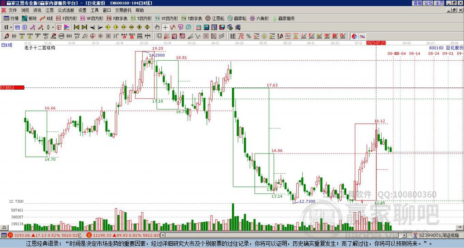Open the T四方形 tool
The image size is (464, 248).
(141, 18)
